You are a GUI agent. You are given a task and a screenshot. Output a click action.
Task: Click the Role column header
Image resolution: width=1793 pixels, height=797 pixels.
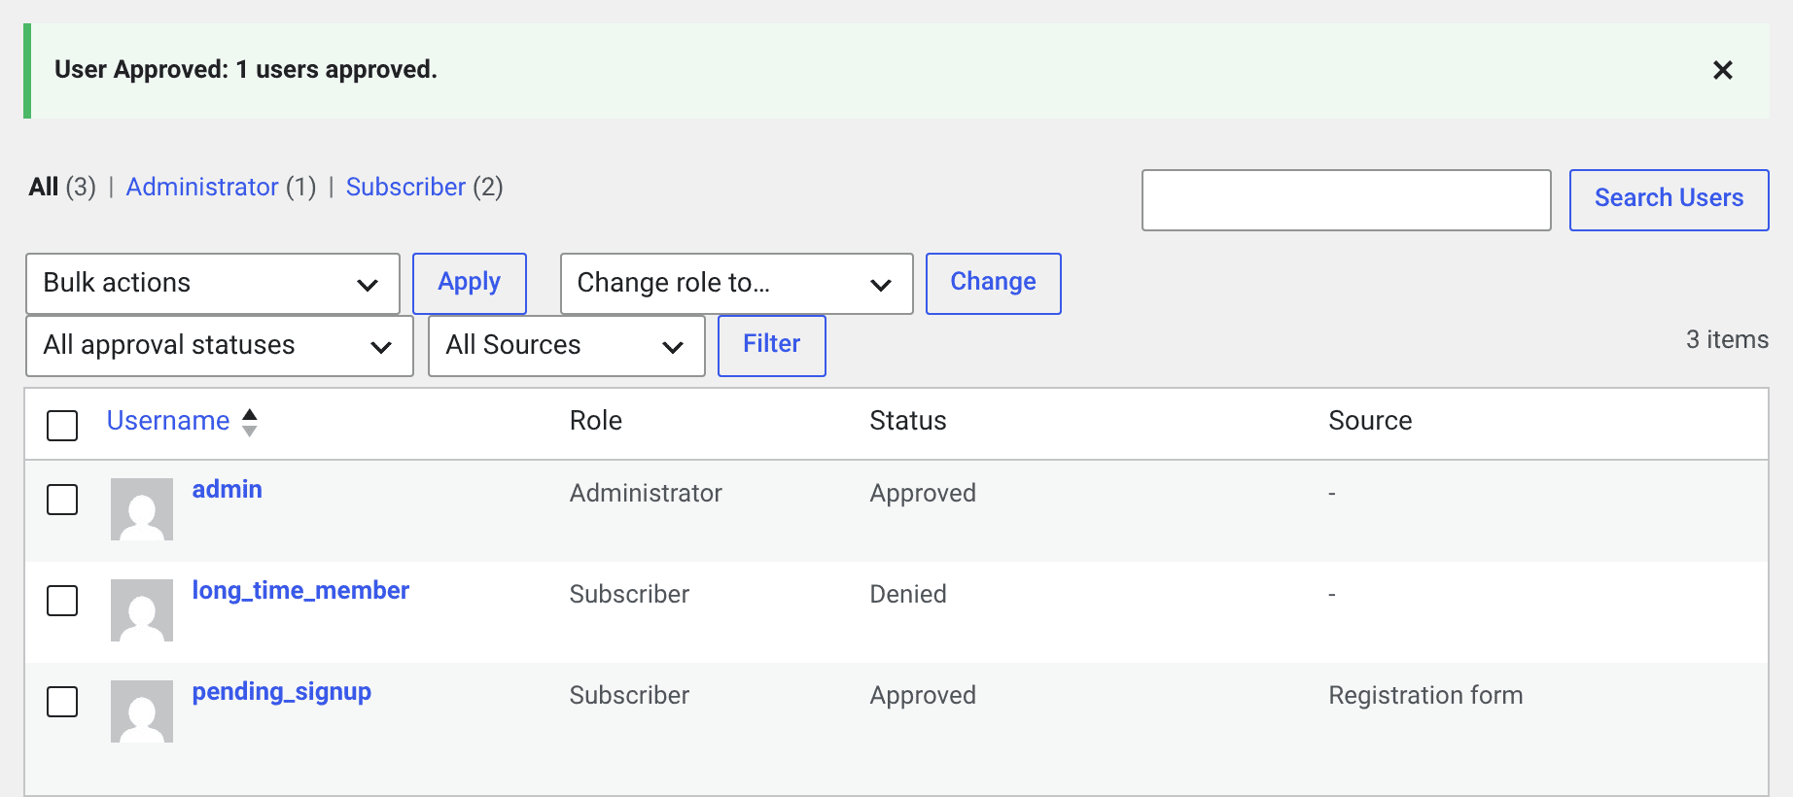pyautogui.click(x=596, y=421)
